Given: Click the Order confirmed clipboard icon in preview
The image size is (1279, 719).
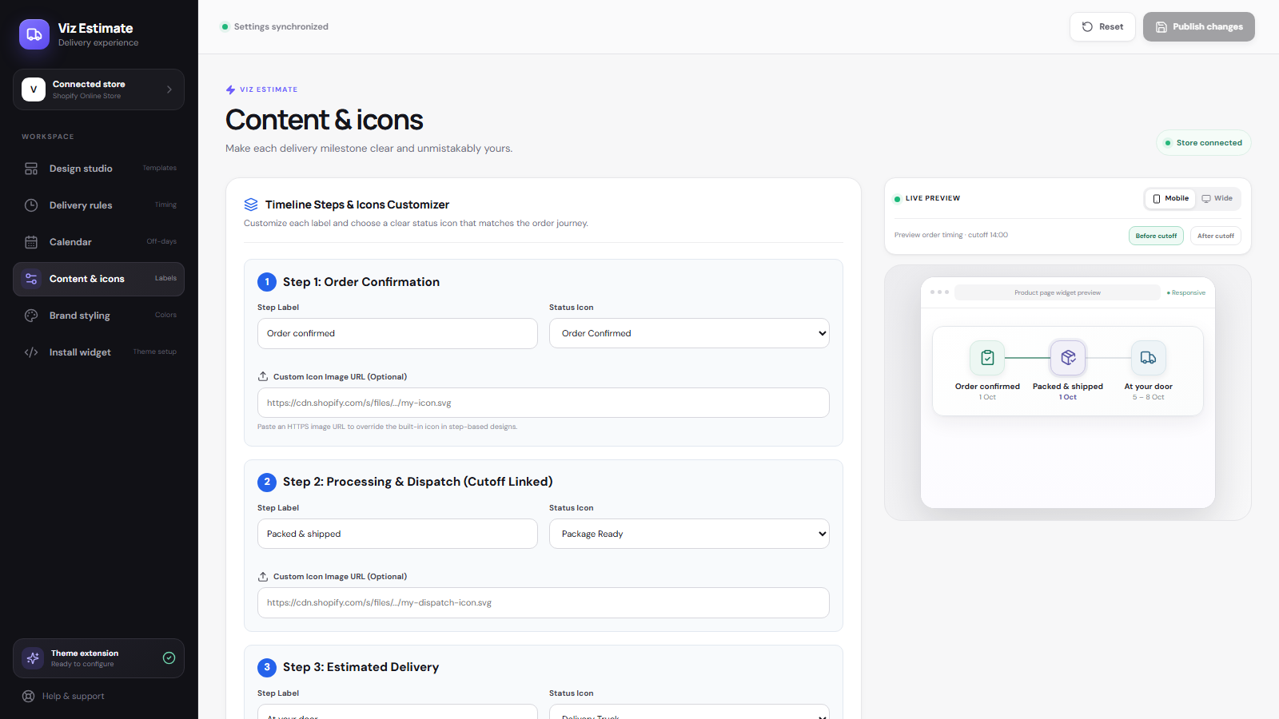Looking at the screenshot, I should (987, 358).
